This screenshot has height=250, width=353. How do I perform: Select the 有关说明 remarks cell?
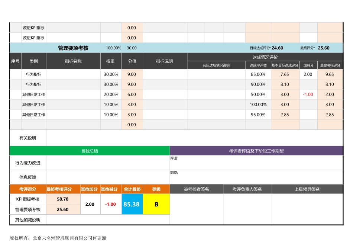[x=28, y=137]
